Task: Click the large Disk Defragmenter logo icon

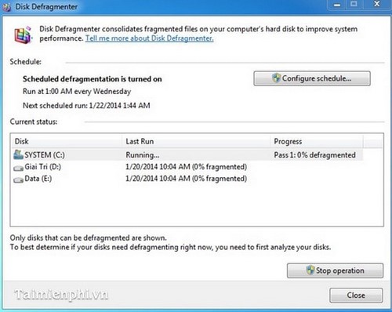Action: point(24,34)
